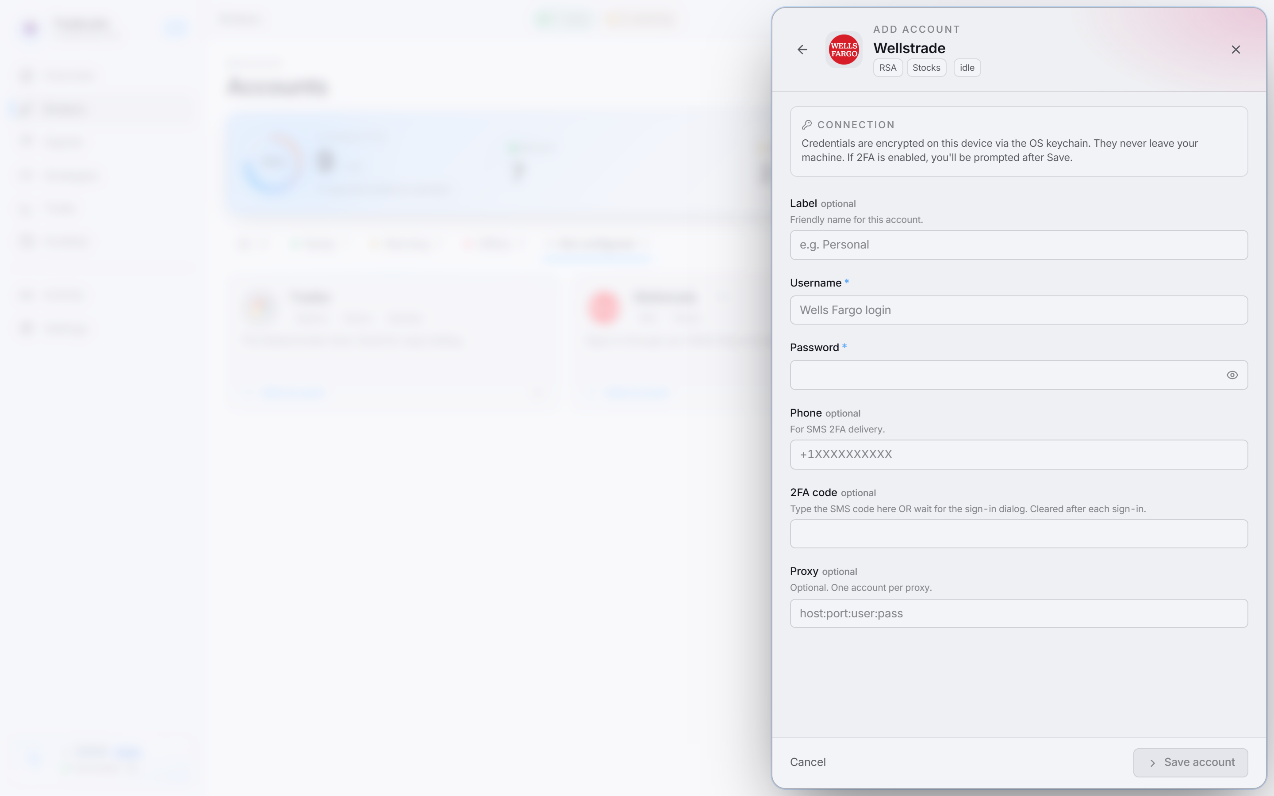Cancel adding the account
The width and height of the screenshot is (1274, 796).
(808, 762)
